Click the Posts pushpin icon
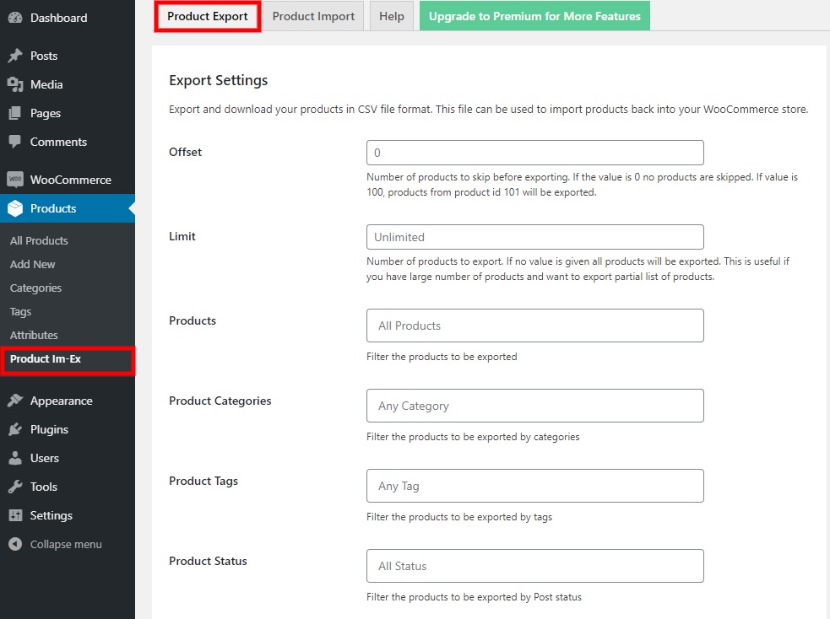Image resolution: width=830 pixels, height=619 pixels. (15, 56)
